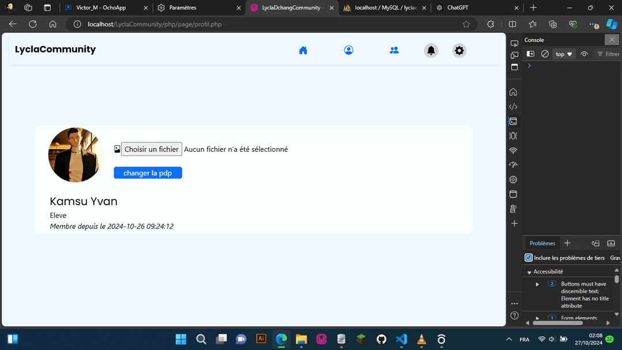Go to the home page icon in LyclaCommunity navbar

303,51
